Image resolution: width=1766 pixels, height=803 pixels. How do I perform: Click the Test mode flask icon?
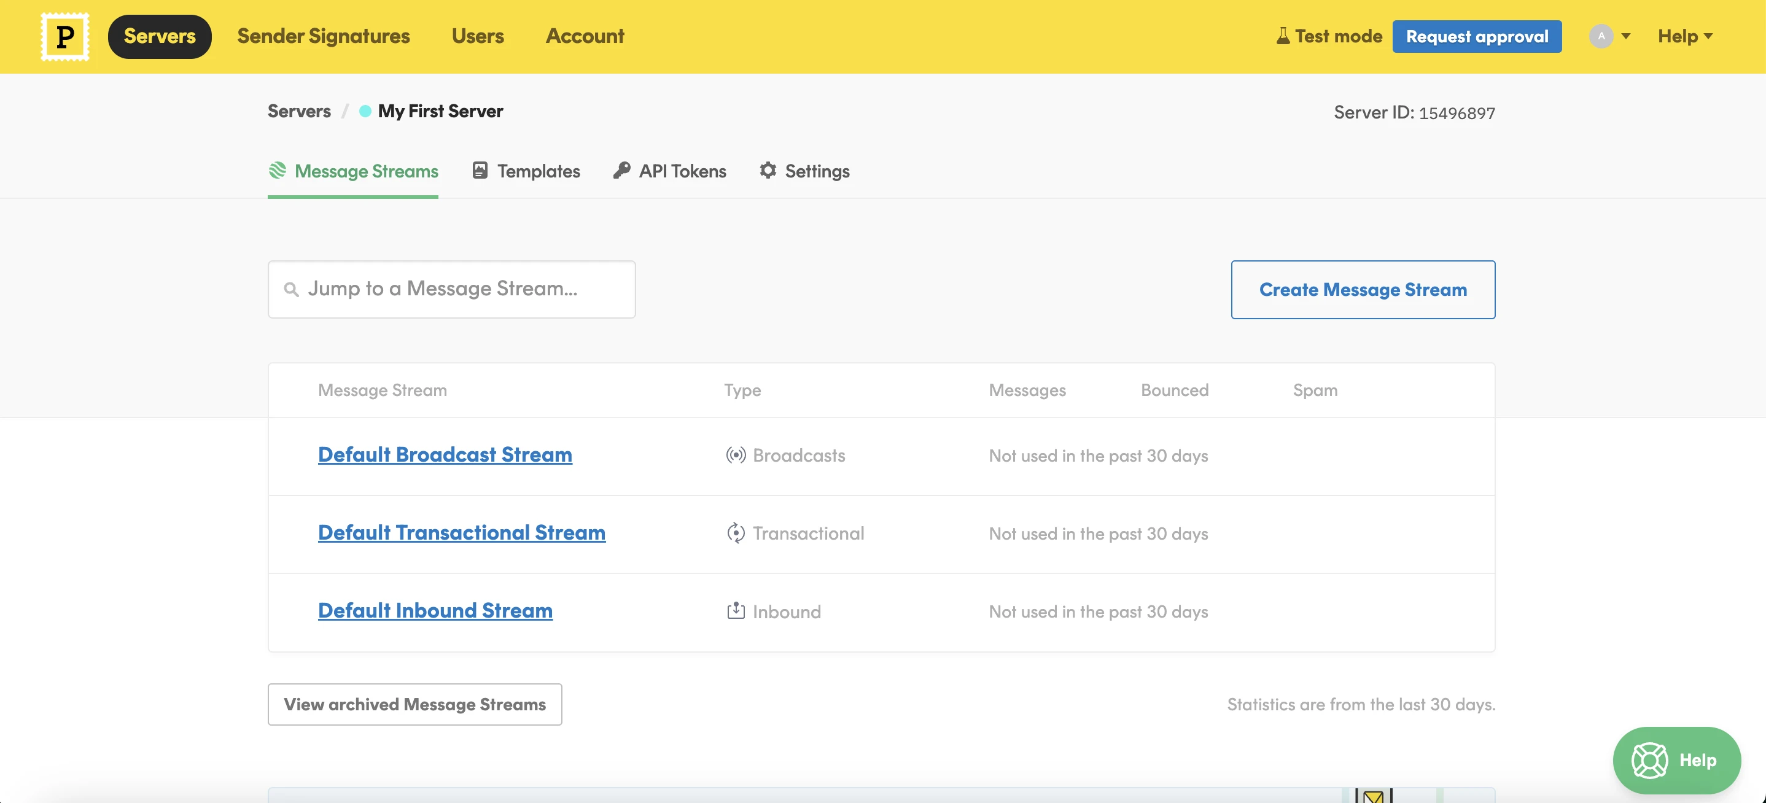coord(1282,36)
